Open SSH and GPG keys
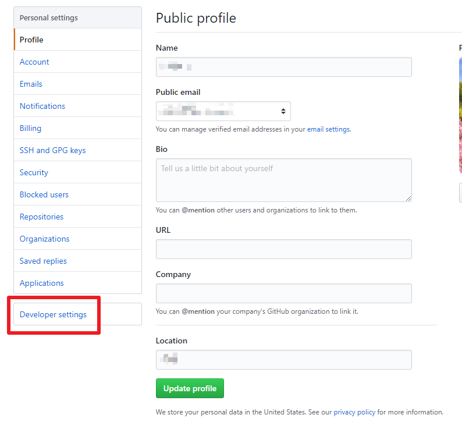 click(x=52, y=150)
